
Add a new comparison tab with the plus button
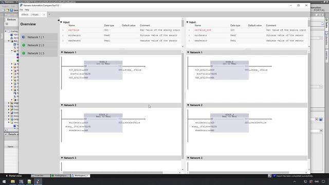tap(49, 14)
